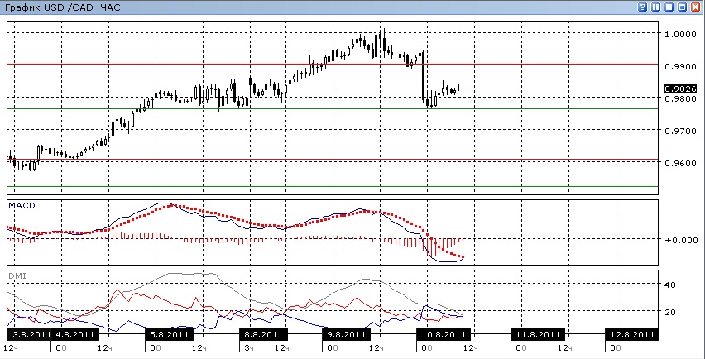Click the 0.9800 price axis label
705x359 pixels.
pyautogui.click(x=681, y=98)
